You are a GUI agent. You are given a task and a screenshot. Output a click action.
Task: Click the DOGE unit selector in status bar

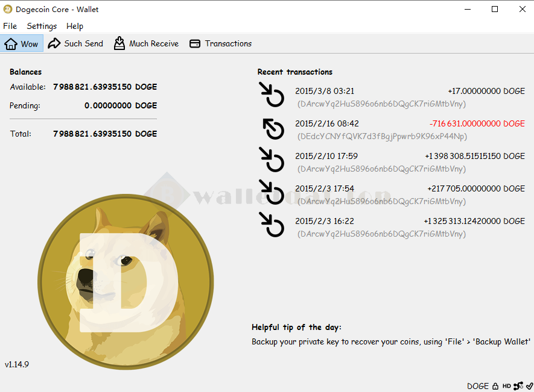(x=477, y=386)
